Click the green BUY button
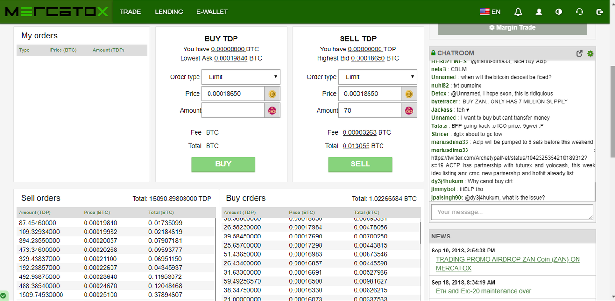This screenshot has width=615, height=301. click(x=223, y=164)
